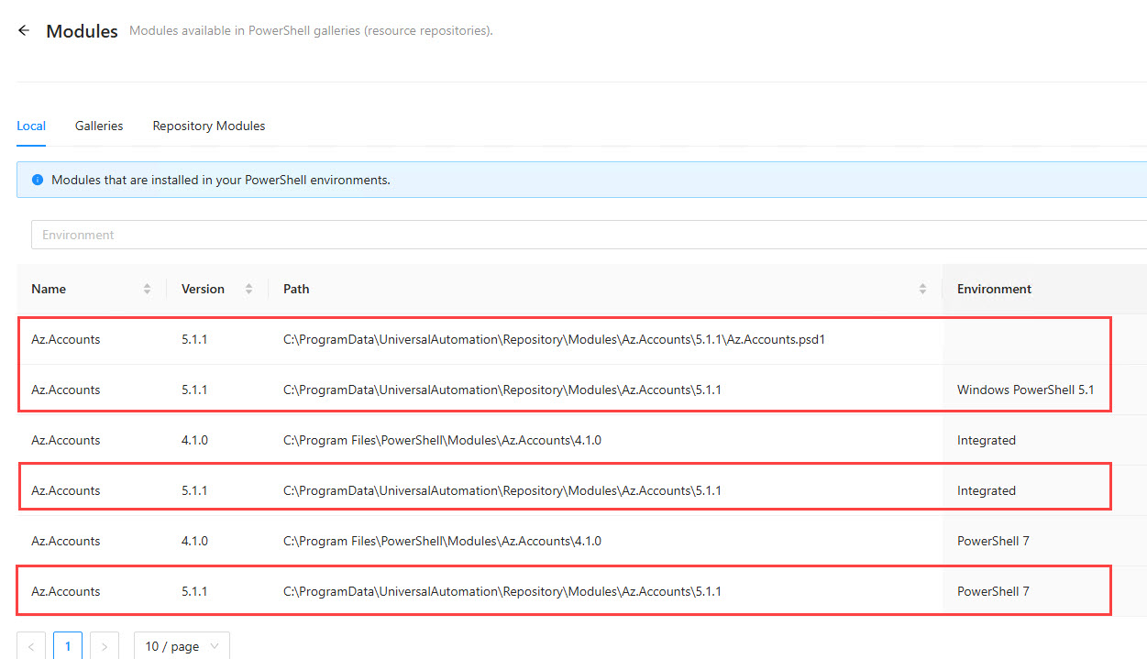Open the Galleries tab
Image resolution: width=1147 pixels, height=659 pixels.
99,126
